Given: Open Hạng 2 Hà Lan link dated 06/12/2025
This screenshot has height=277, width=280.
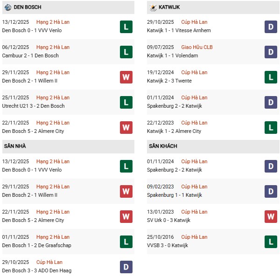Looking at the screenshot, I should (x=53, y=47).
